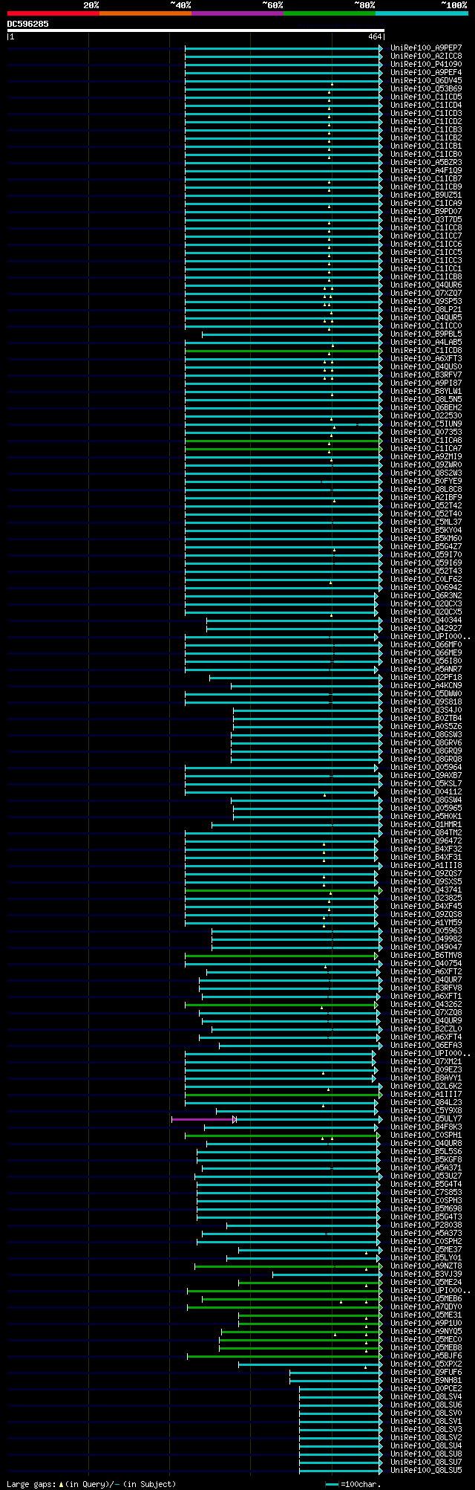Select label UniRef100_A4LAB5
The image size is (475, 1490).
(x=426, y=343)
